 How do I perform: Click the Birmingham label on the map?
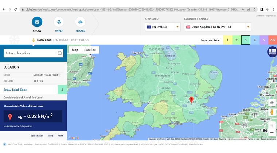[162, 76]
